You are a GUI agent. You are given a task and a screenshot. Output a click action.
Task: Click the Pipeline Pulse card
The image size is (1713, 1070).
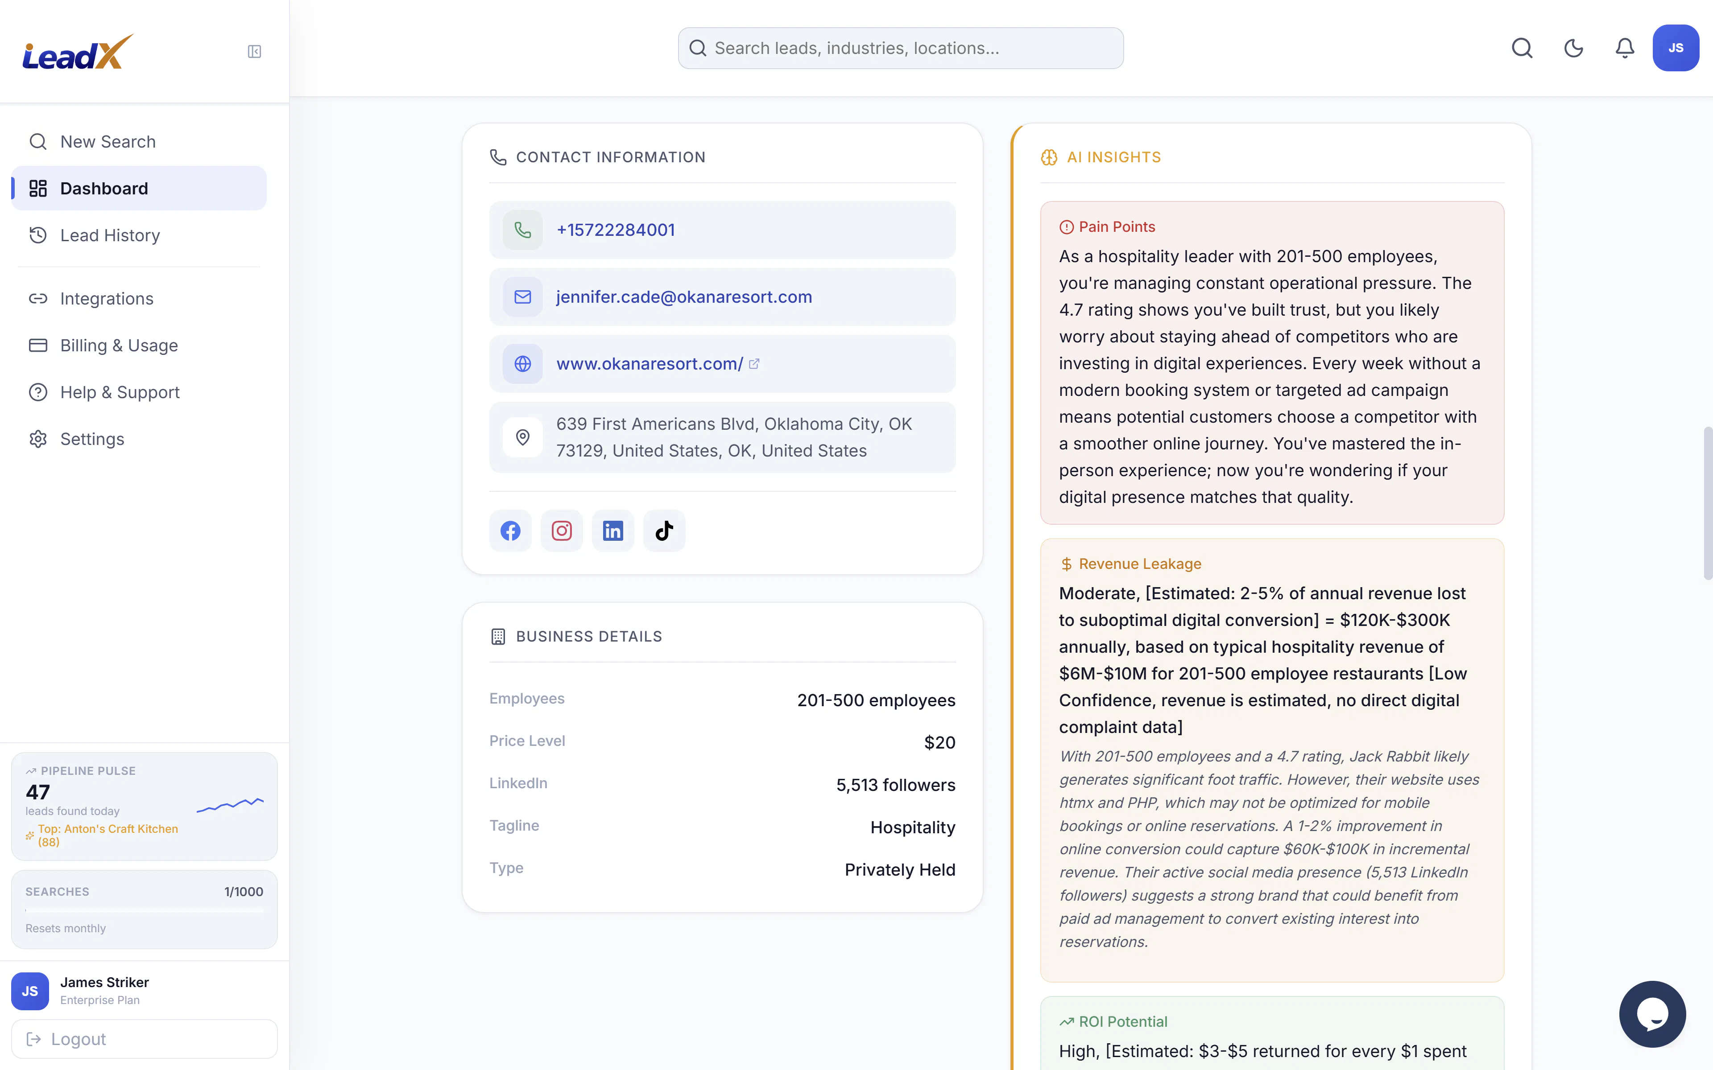pos(145,806)
